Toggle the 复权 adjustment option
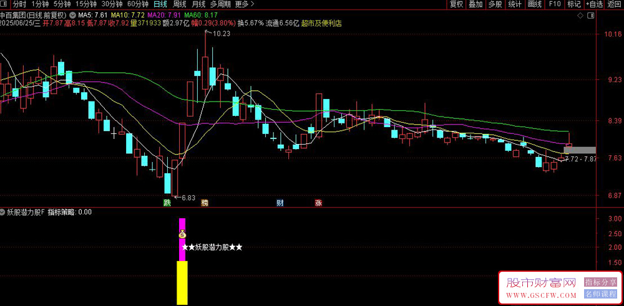 (x=457, y=4)
